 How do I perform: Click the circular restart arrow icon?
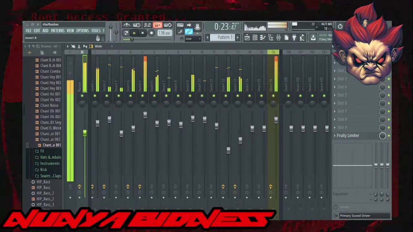[x=340, y=26]
